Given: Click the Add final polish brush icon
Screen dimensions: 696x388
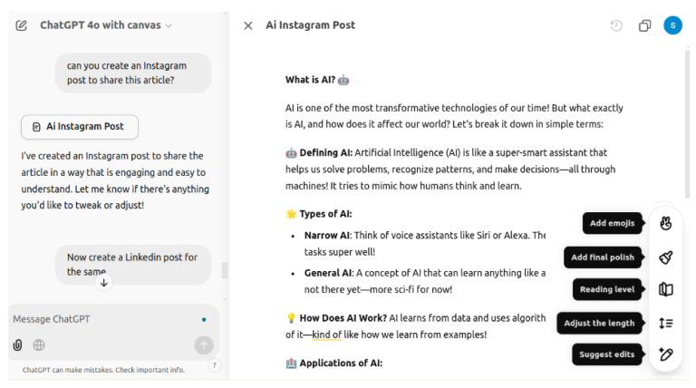Looking at the screenshot, I should point(666,257).
